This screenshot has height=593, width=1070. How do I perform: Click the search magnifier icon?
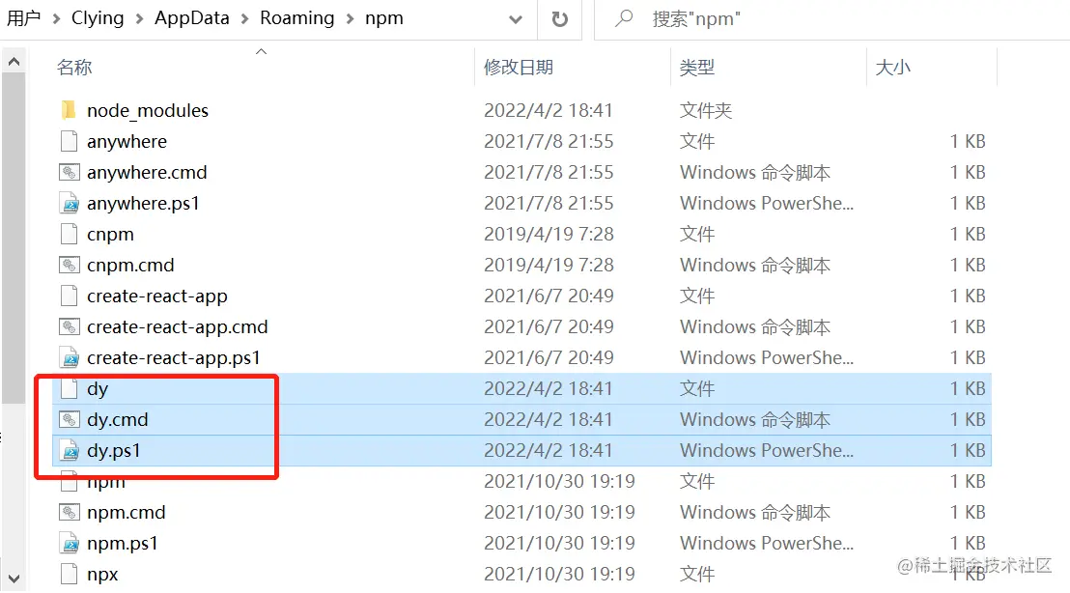(624, 18)
